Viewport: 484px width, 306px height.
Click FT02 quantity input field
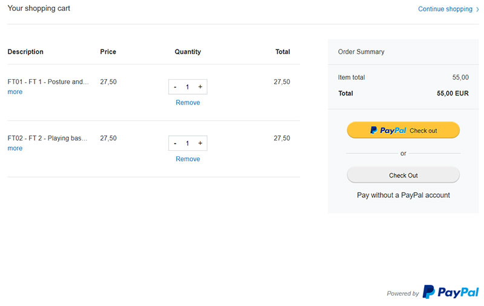coord(188,144)
